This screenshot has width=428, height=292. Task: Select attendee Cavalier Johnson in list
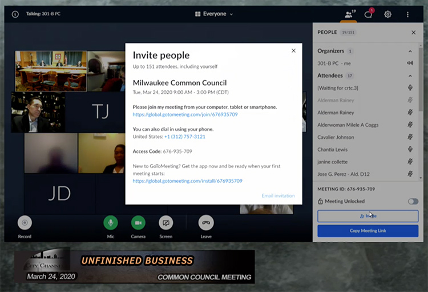tap(336, 137)
